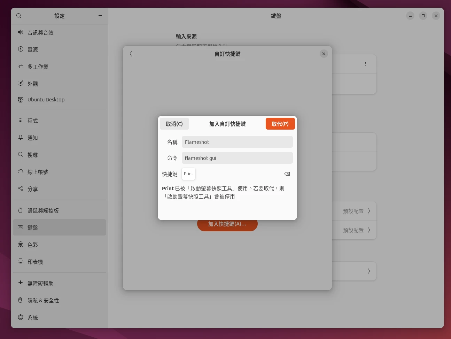Click the Print shortcut key label
Viewport: 451px width, 339px height.
click(x=188, y=174)
